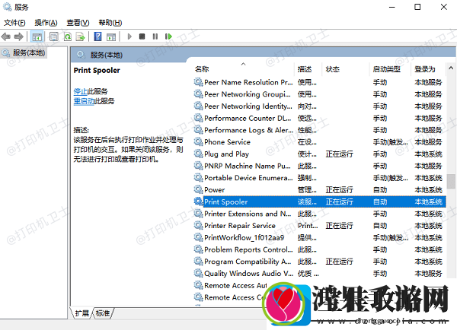Minimize the 服务 window

pyautogui.click(x=392, y=7)
